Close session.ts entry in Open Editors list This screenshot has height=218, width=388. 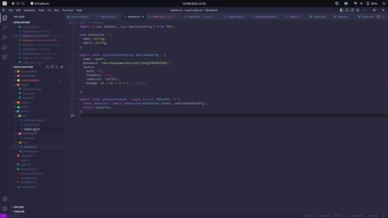pyautogui.click(x=16, y=36)
